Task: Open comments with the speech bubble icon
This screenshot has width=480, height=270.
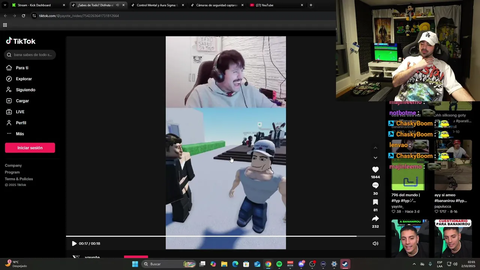Action: 375,185
